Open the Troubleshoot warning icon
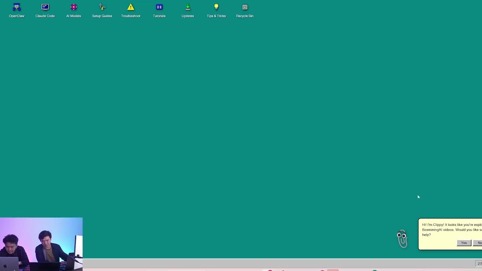 click(x=131, y=11)
